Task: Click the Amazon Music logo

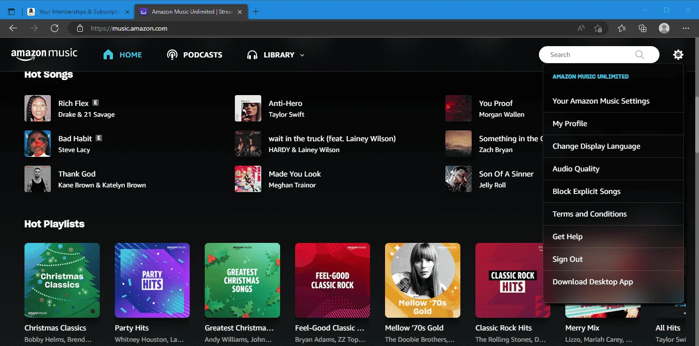Action: pyautogui.click(x=44, y=54)
